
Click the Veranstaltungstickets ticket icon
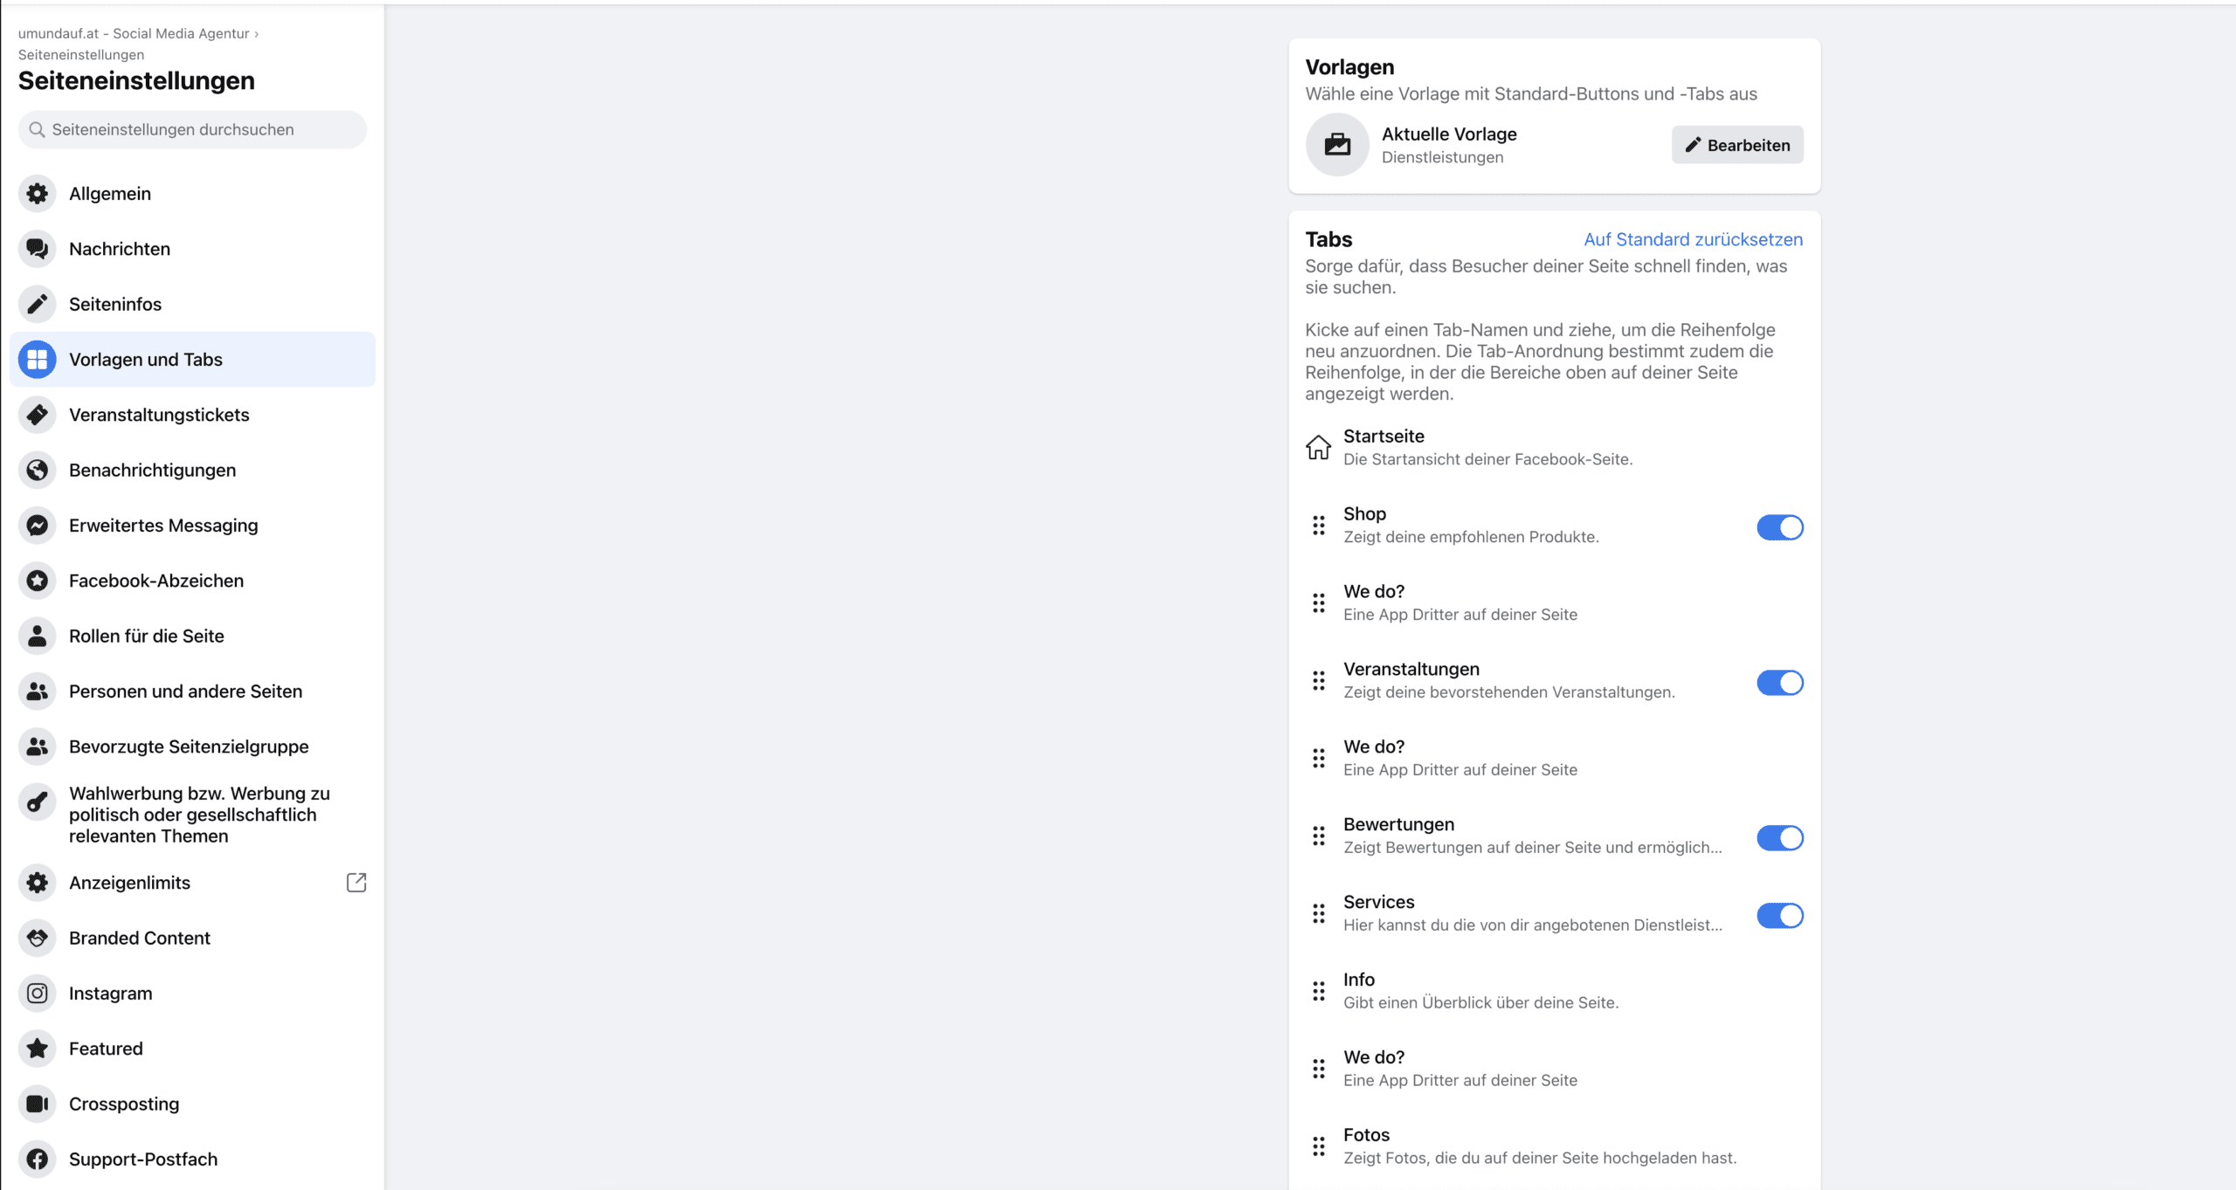(x=37, y=415)
